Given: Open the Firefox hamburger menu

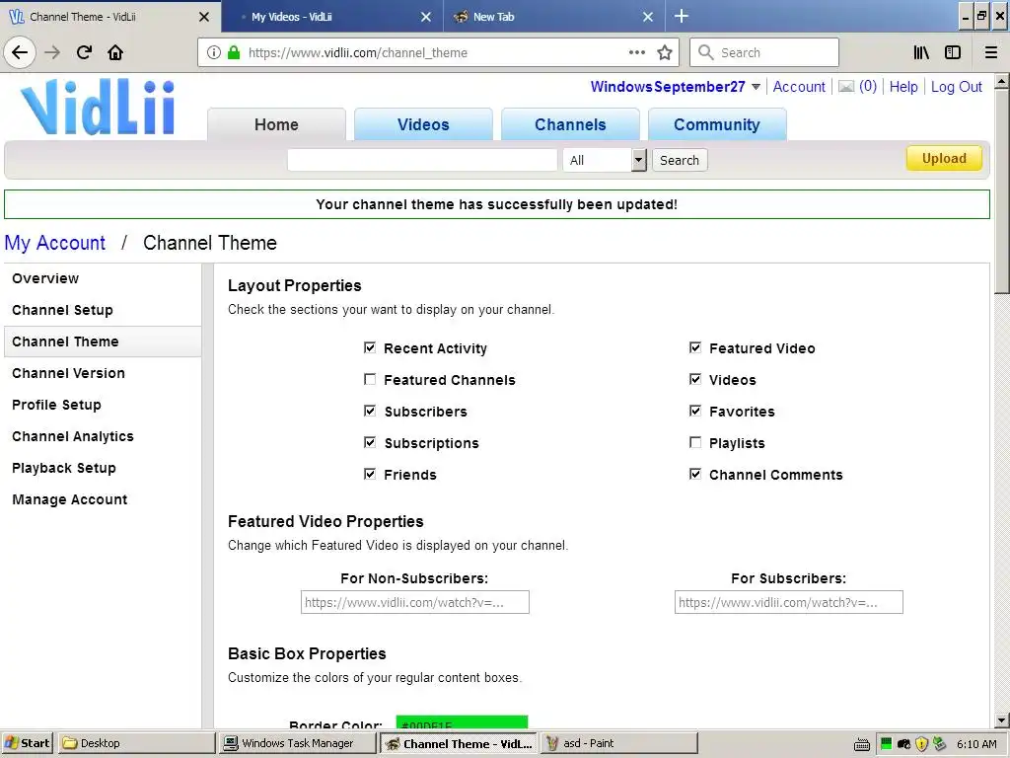Looking at the screenshot, I should coord(991,52).
